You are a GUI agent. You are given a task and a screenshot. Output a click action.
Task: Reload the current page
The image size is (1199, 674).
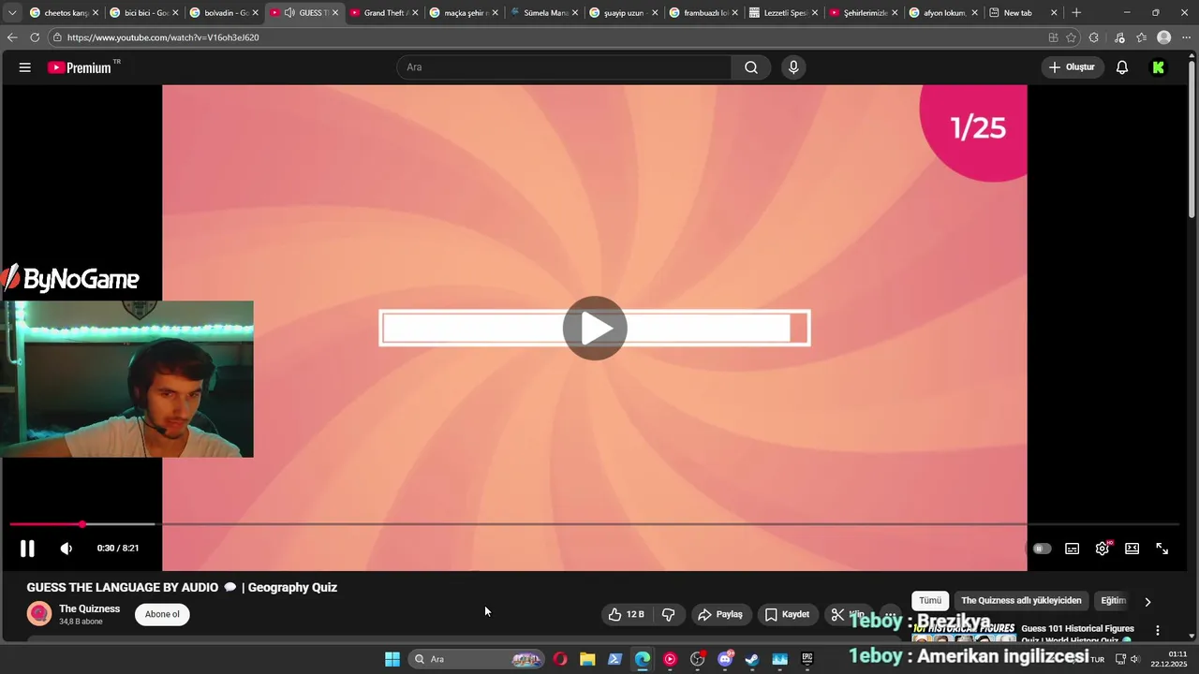pos(35,37)
